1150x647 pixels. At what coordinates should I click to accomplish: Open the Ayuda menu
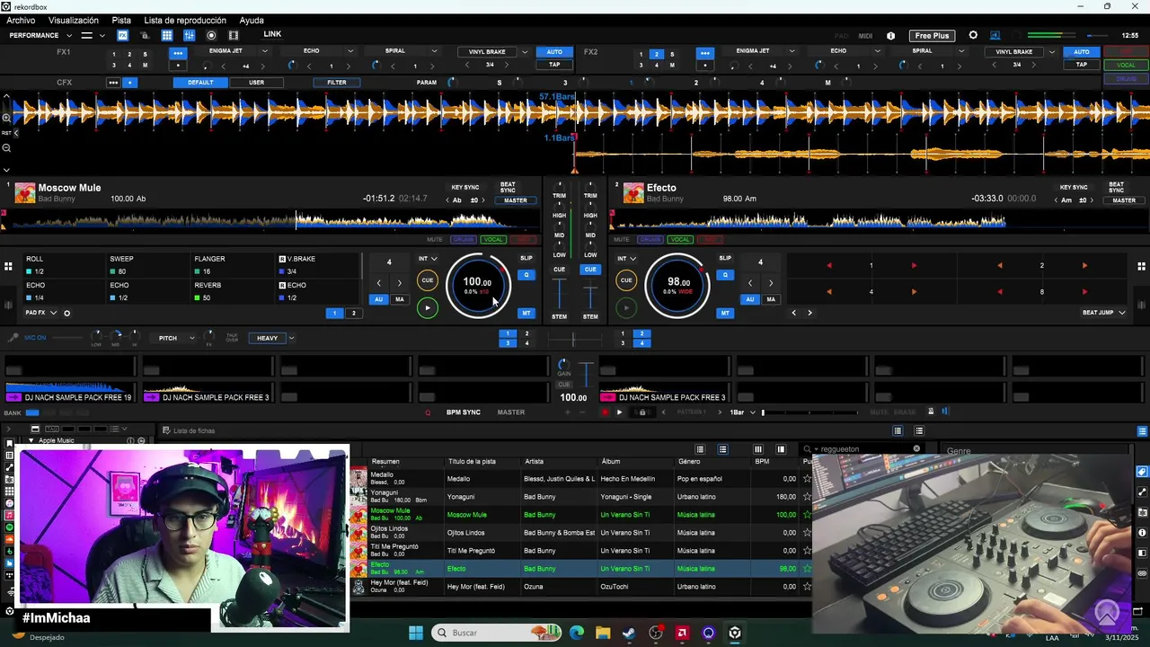[x=252, y=20]
